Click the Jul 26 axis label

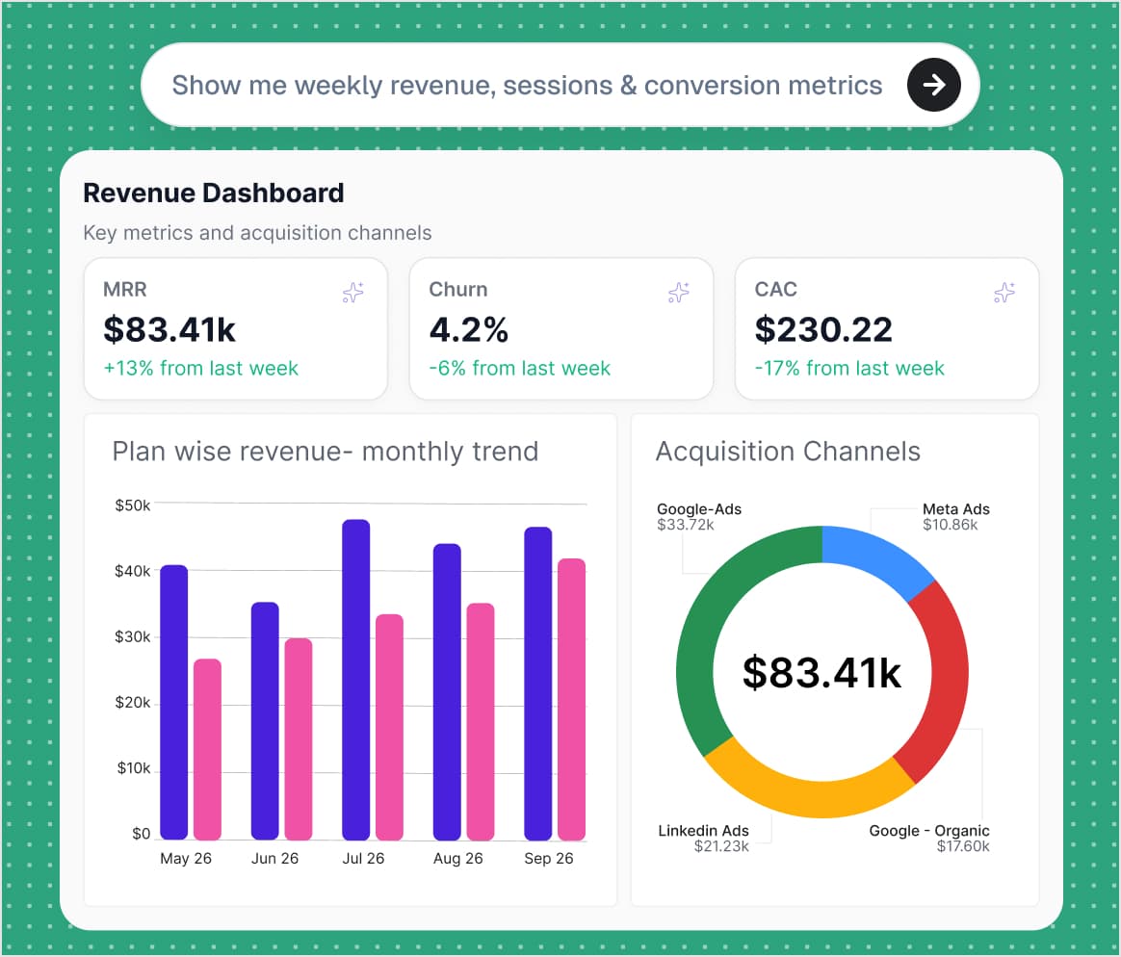click(363, 859)
